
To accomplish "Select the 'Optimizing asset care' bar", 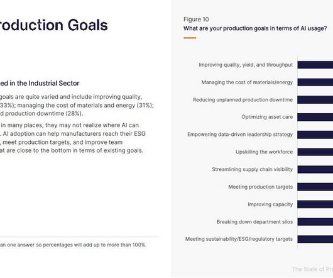I will [315, 117].
